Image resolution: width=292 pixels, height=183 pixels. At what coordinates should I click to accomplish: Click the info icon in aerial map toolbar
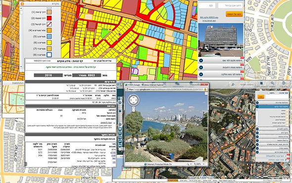[x=284, y=84]
